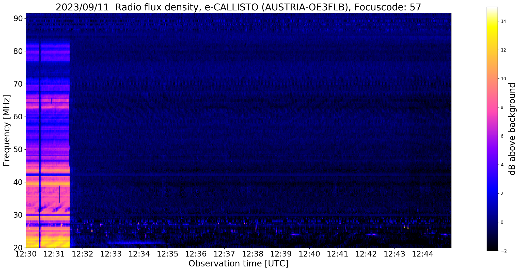Click the 12:31 time tick label
520x271 pixels.
(x=54, y=254)
